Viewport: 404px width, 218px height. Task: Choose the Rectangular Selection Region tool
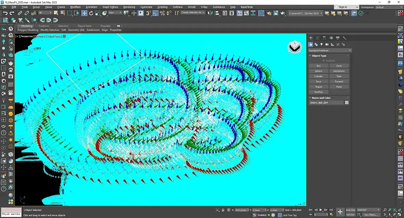pos(70,13)
